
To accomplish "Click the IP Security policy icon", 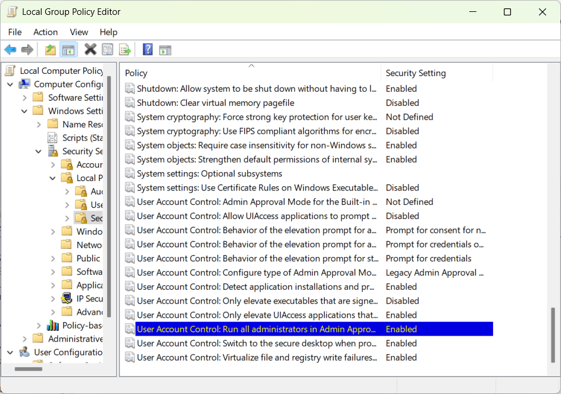I will click(x=67, y=298).
